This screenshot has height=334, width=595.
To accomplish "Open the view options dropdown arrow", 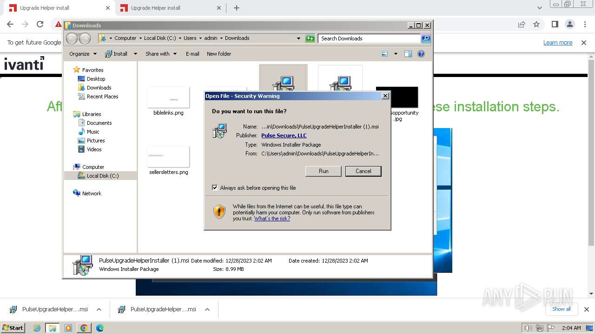I will coord(396,54).
